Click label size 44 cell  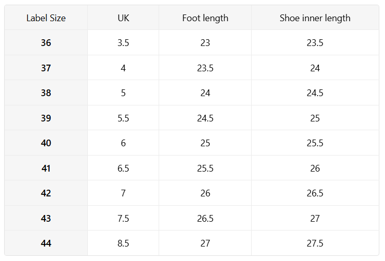(46, 243)
